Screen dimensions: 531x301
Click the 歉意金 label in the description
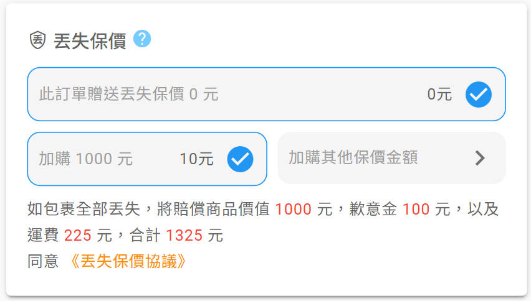373,209
